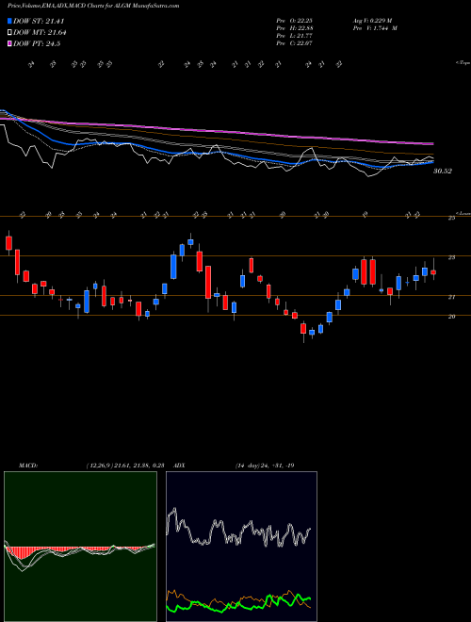471x622 pixels.
Task: Click the 'Avg V: 0.229 M' volume text
Action: pos(372,21)
